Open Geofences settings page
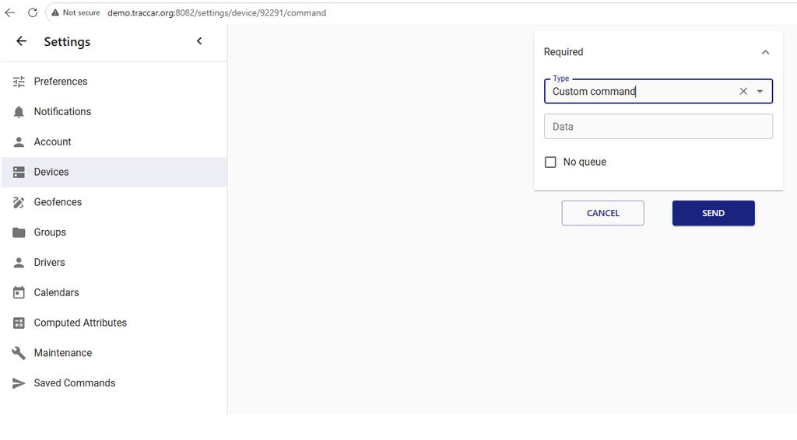This screenshot has height=440, width=797. click(x=114, y=202)
